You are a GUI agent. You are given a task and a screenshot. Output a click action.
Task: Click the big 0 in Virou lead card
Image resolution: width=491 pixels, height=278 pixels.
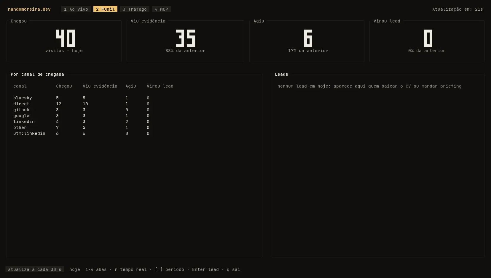point(428,38)
